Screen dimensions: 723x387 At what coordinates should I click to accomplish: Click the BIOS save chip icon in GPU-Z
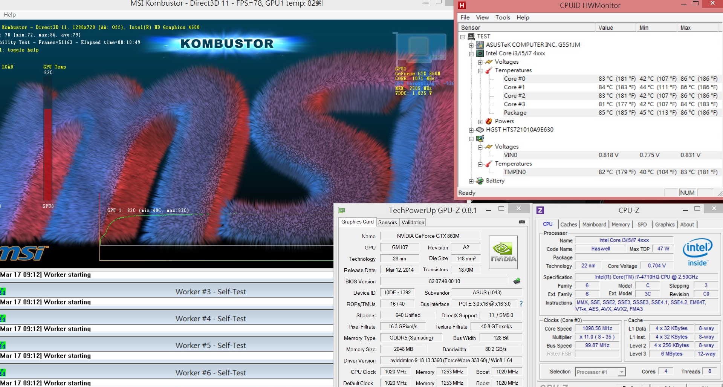pyautogui.click(x=517, y=281)
